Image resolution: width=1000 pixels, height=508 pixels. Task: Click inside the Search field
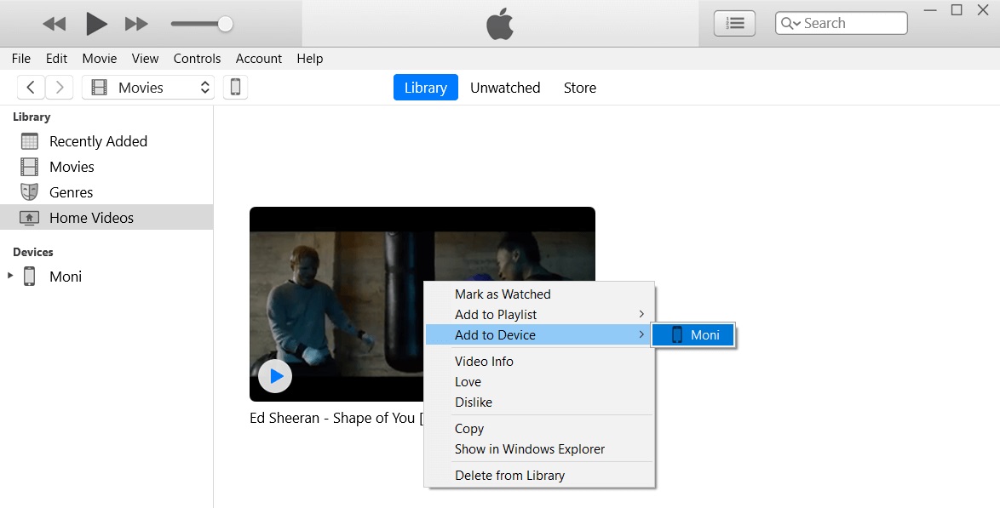850,24
